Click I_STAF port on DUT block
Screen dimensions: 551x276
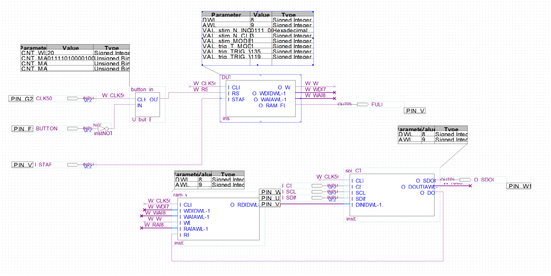point(236,100)
